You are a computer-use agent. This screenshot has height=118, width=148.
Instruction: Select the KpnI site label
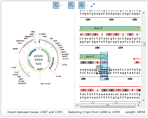tap(58, 43)
